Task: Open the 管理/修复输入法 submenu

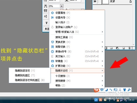Action: pyautogui.click(x=77, y=32)
